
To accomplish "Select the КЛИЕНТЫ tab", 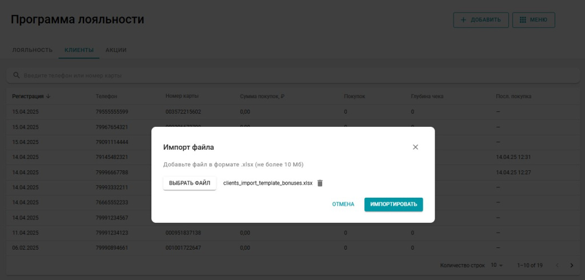I will click(79, 50).
